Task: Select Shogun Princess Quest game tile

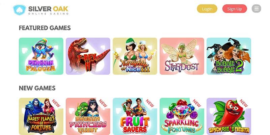Action: point(88,116)
